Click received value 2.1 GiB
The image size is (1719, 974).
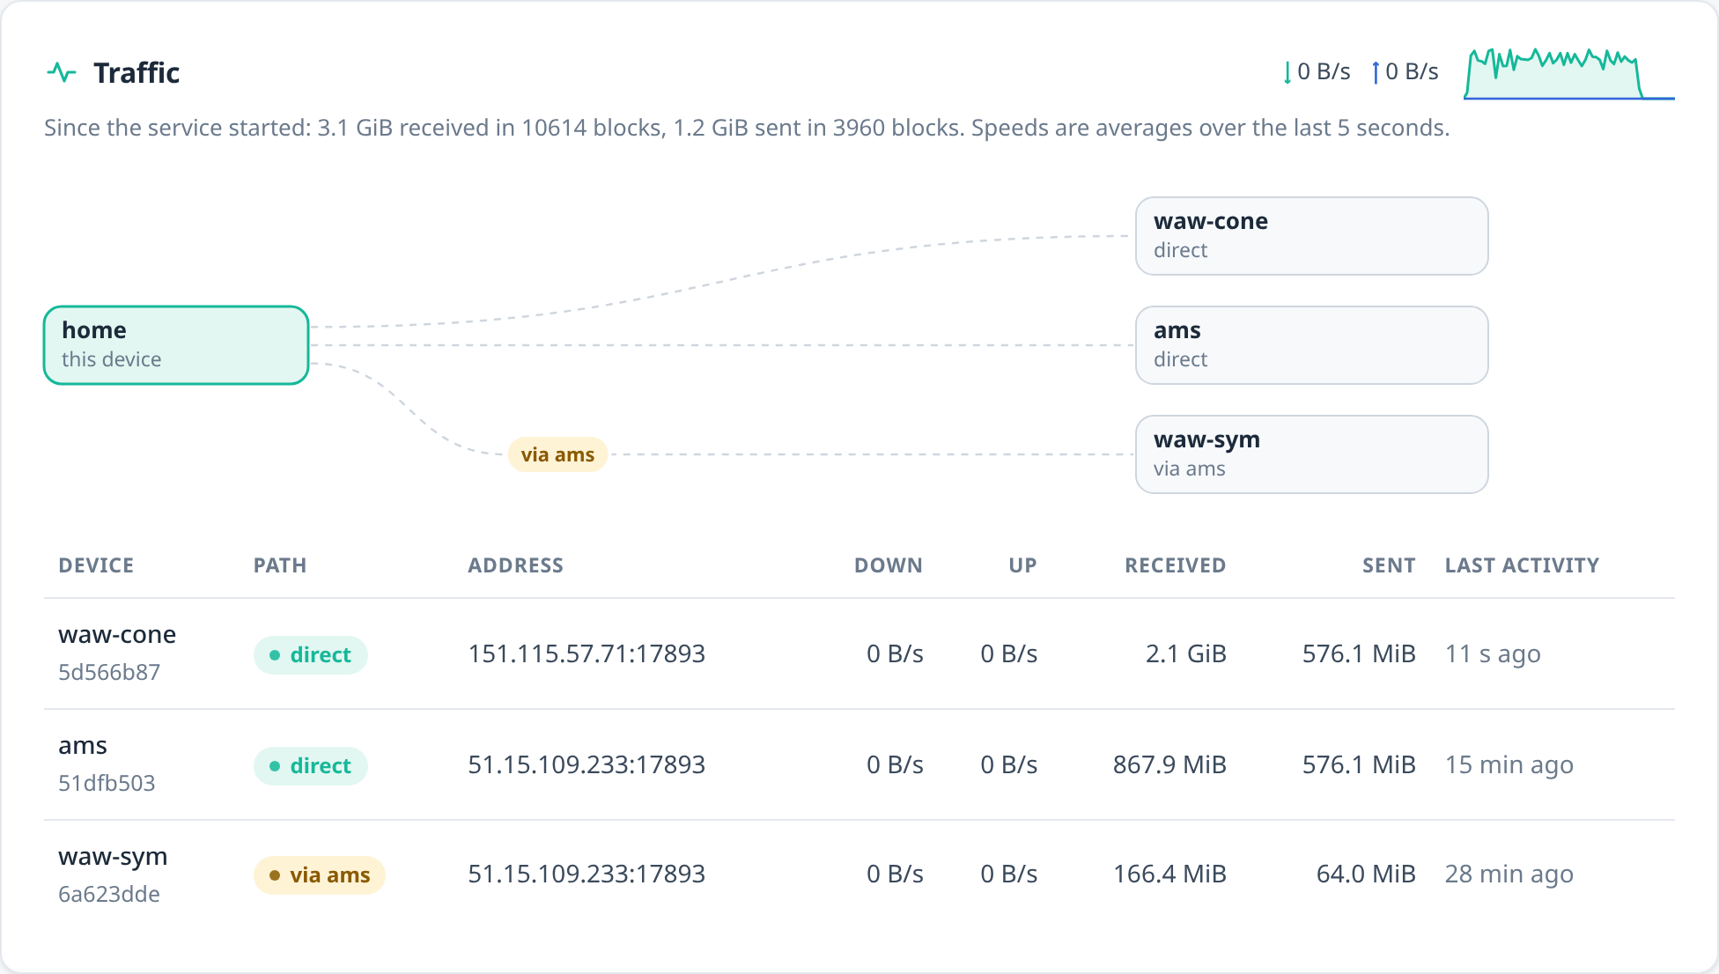click(1186, 653)
